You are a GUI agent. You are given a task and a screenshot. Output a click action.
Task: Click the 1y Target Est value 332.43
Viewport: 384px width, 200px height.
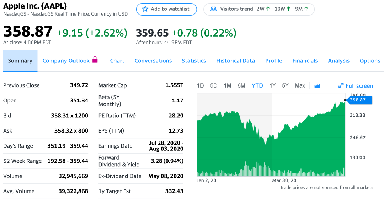174,191
